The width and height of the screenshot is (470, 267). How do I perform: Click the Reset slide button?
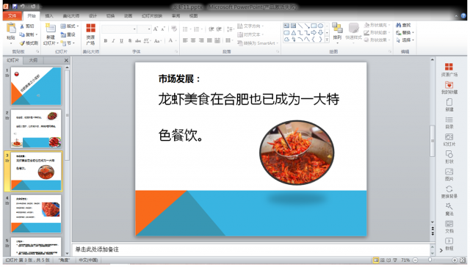68,34
